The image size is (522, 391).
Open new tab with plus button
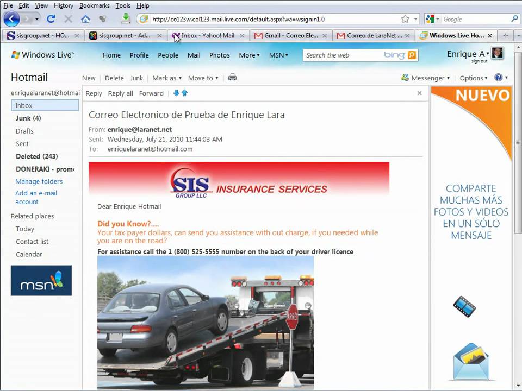[505, 35]
